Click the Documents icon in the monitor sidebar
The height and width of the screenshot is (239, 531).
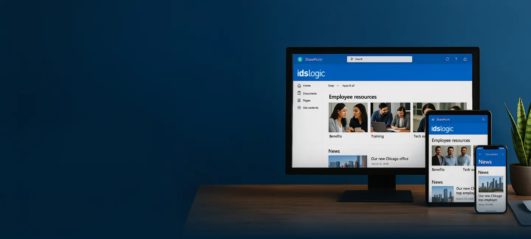coord(299,93)
